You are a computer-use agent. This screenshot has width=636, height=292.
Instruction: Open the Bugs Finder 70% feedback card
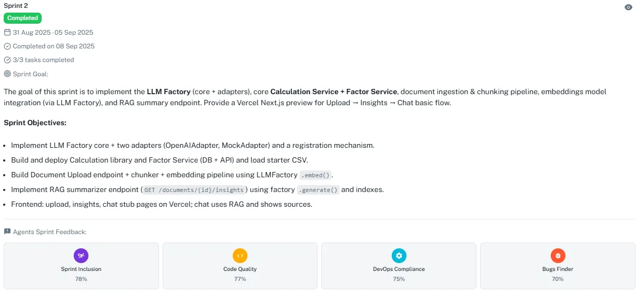558,266
